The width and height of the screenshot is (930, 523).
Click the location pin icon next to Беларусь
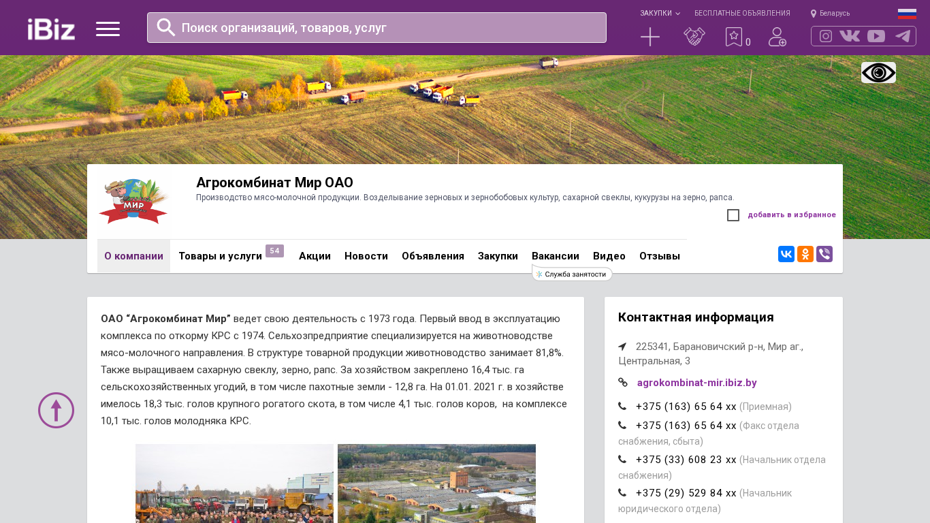814,14
